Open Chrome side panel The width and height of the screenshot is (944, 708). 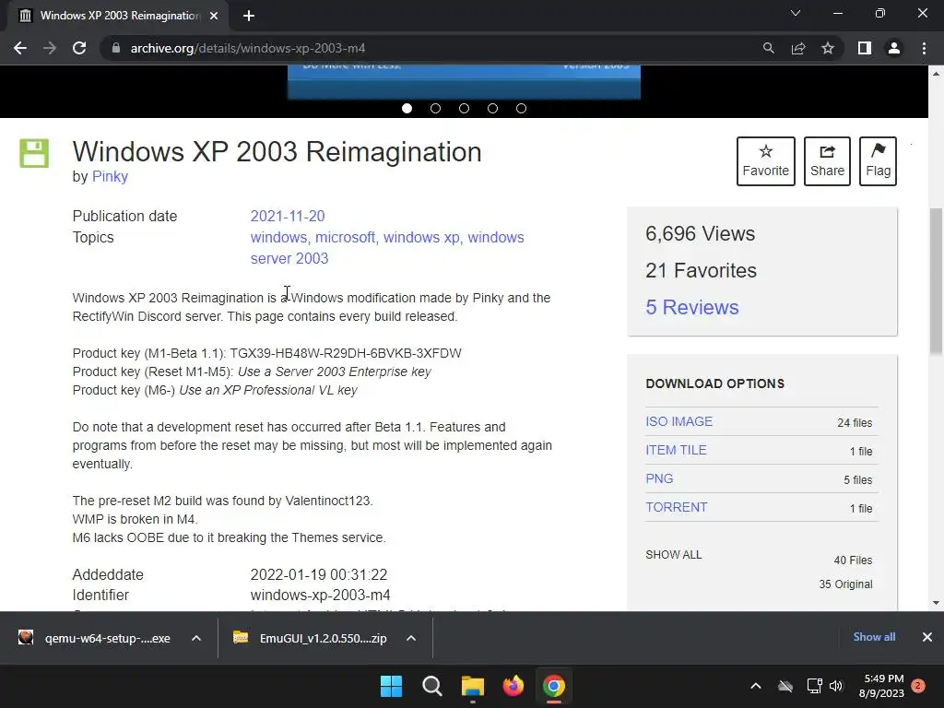(x=865, y=48)
